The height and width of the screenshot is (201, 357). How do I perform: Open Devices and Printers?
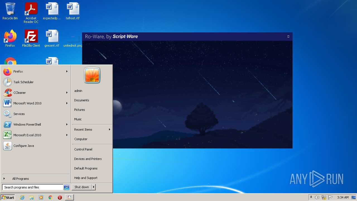[92, 159]
